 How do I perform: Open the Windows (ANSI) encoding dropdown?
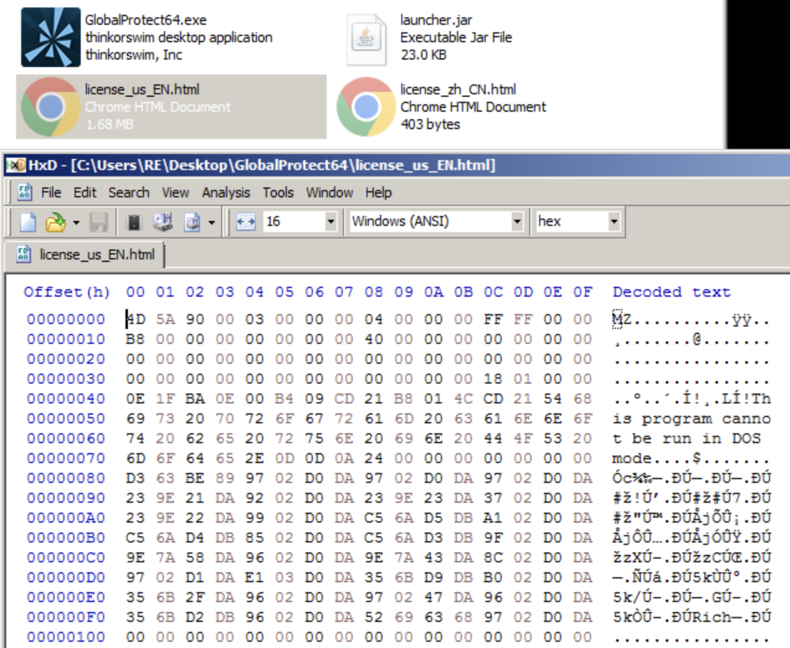[517, 221]
